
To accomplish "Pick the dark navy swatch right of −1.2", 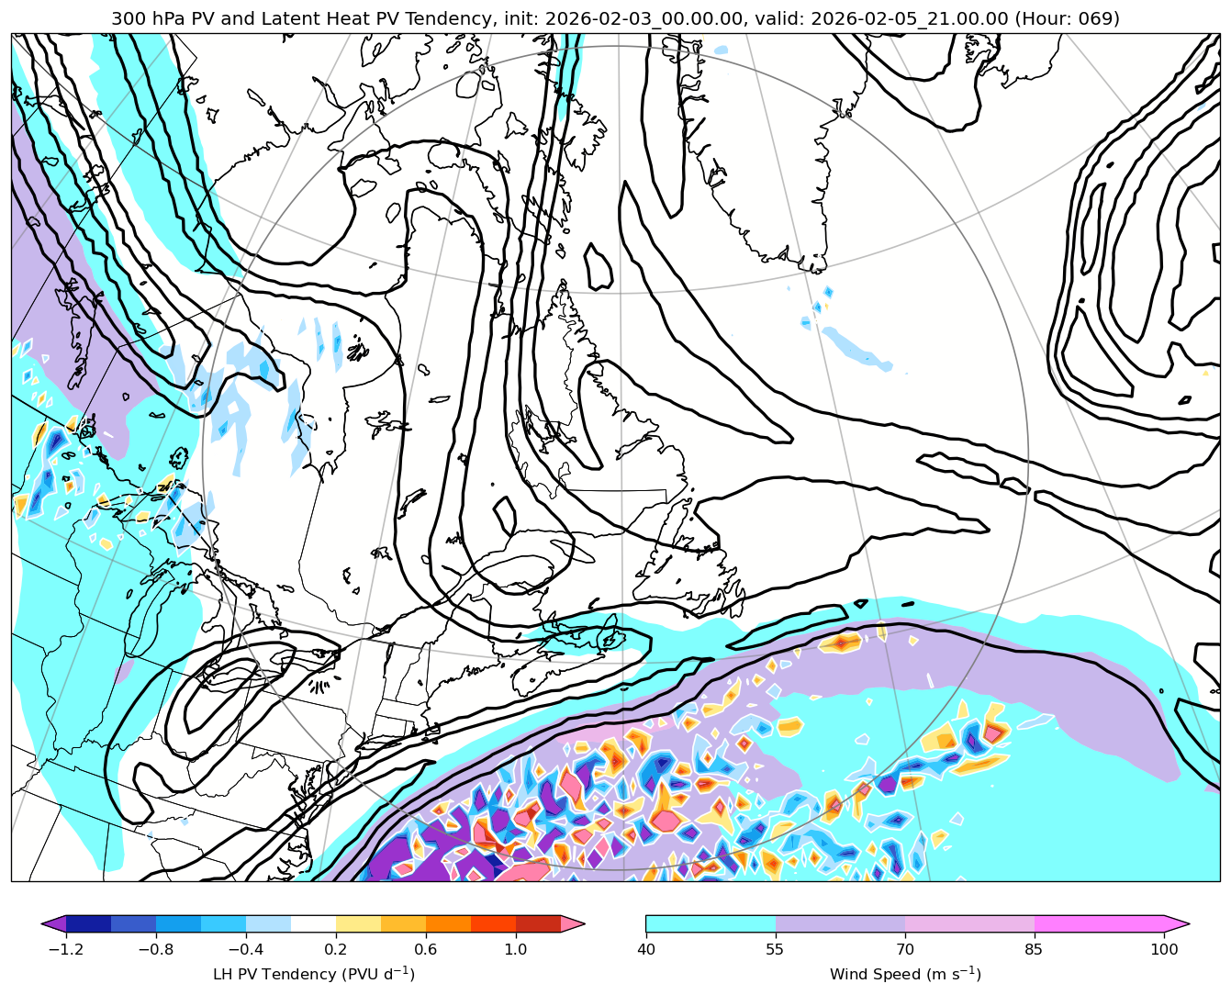I will click(x=88, y=923).
